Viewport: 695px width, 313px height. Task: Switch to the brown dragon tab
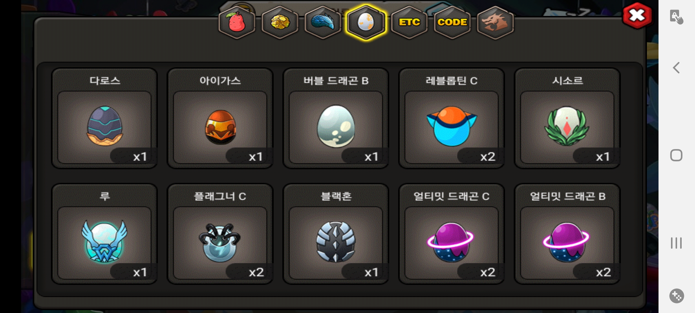pos(495,23)
